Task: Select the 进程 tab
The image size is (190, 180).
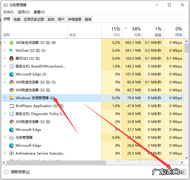Action: pos(7,19)
